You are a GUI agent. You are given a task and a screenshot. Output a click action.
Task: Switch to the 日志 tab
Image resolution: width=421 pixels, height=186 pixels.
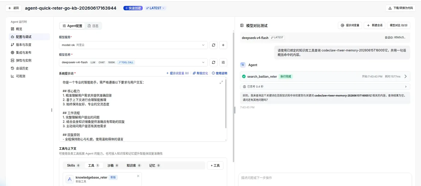[93, 26]
